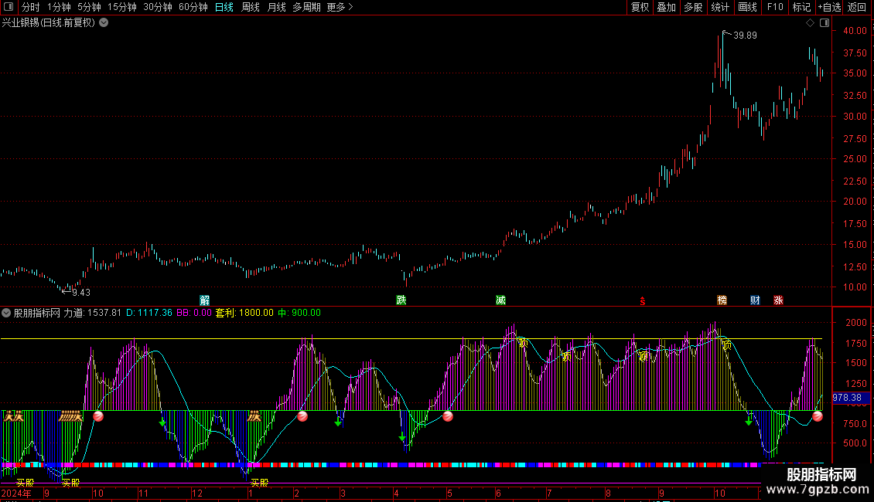Click the diamond marker icon
Image resolution: width=874 pixels, height=502 pixels.
click(x=810, y=23)
